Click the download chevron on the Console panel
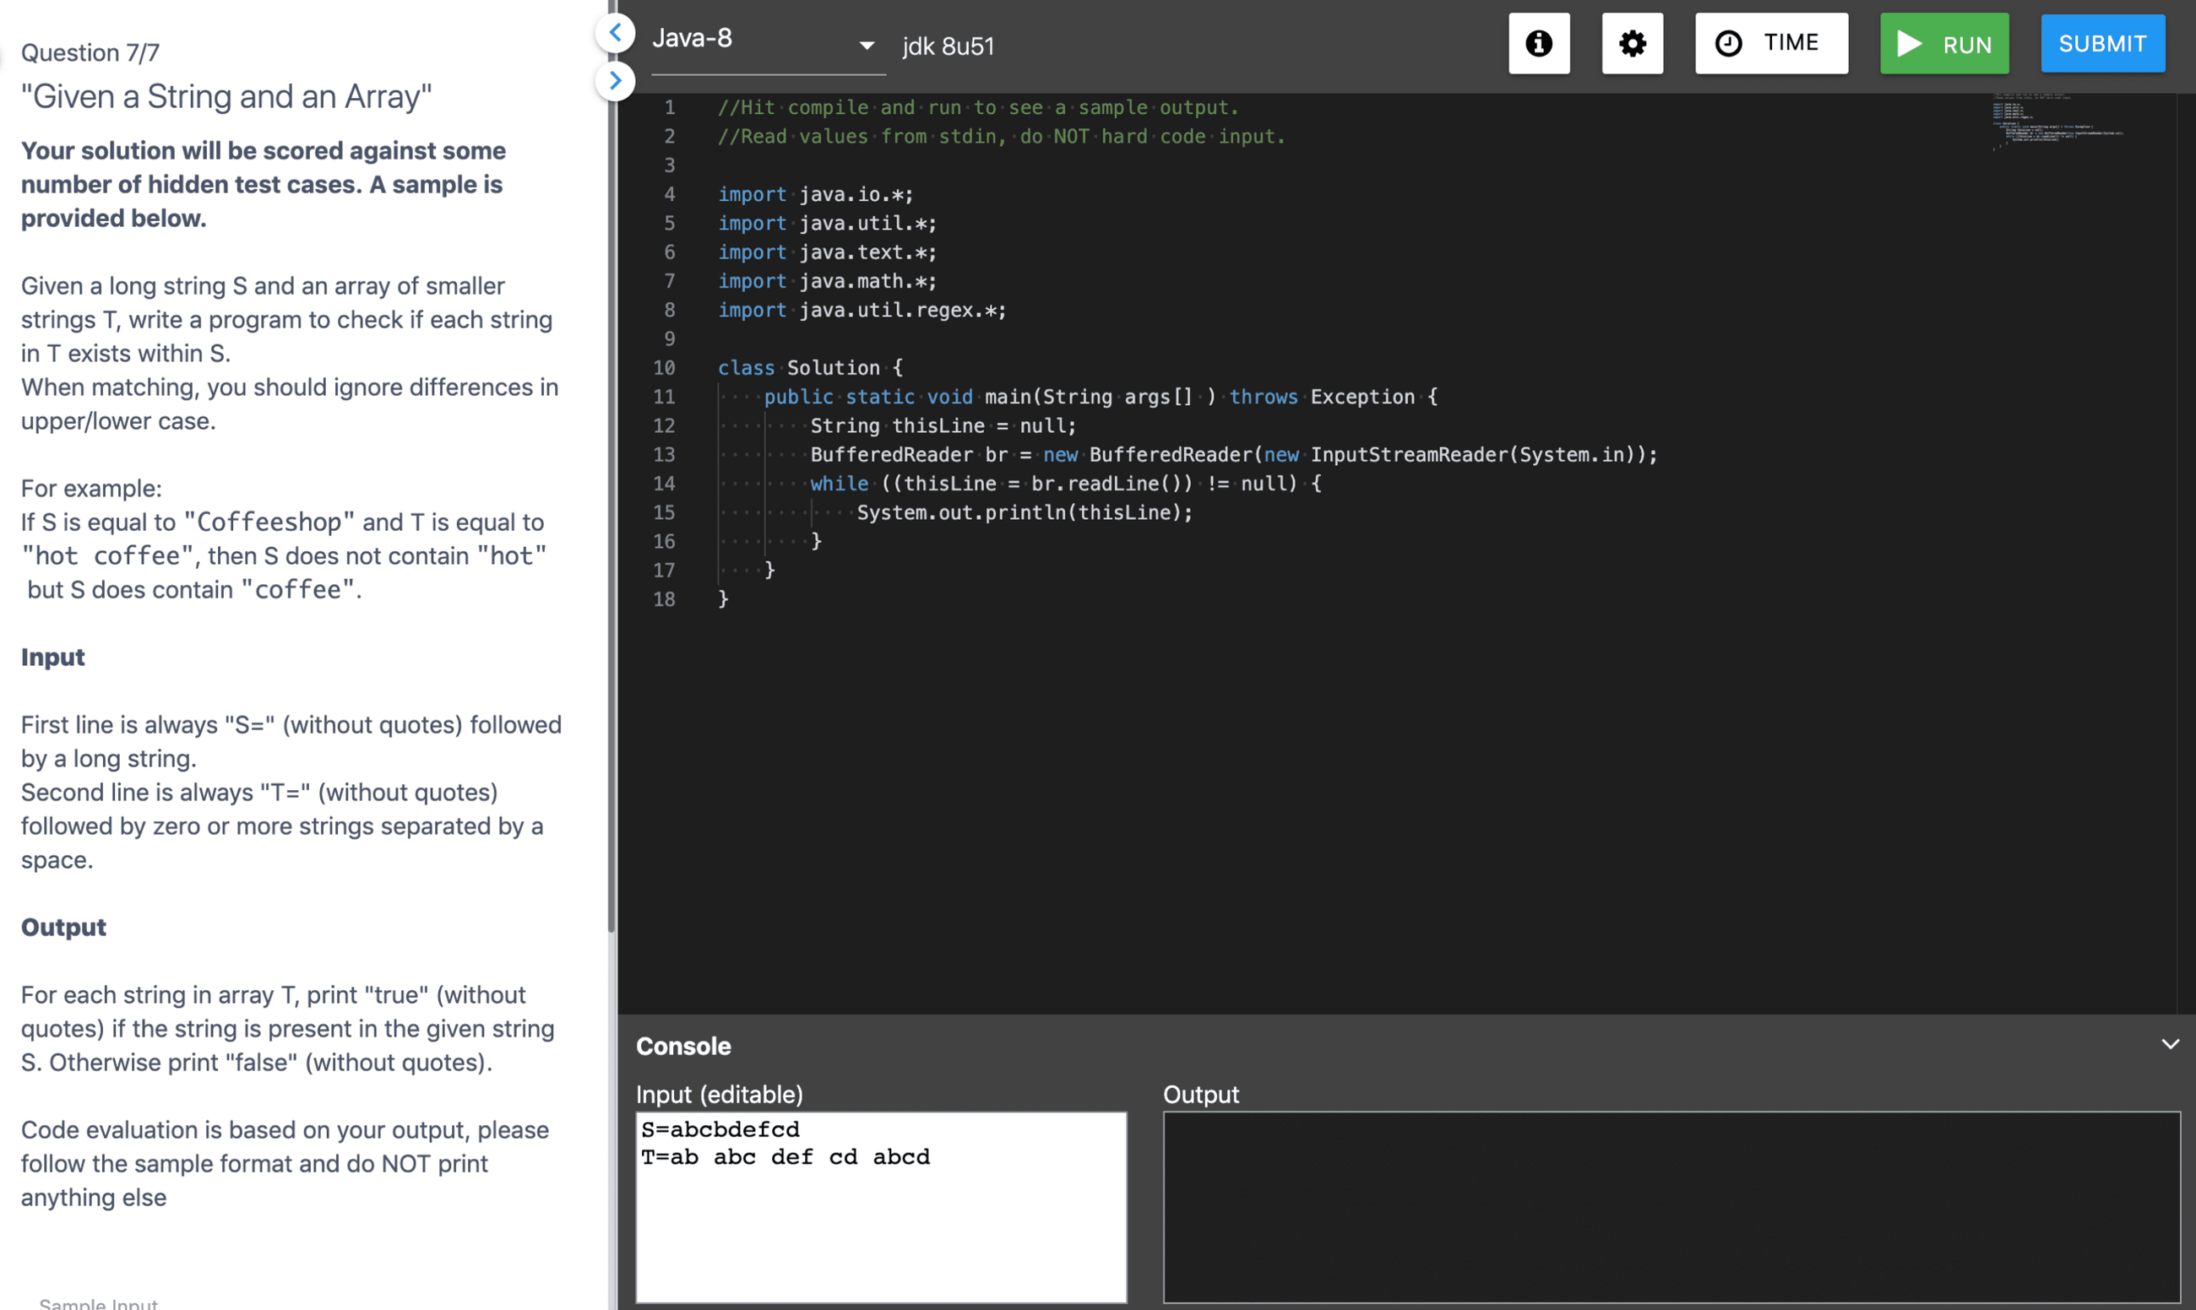 (2172, 1043)
